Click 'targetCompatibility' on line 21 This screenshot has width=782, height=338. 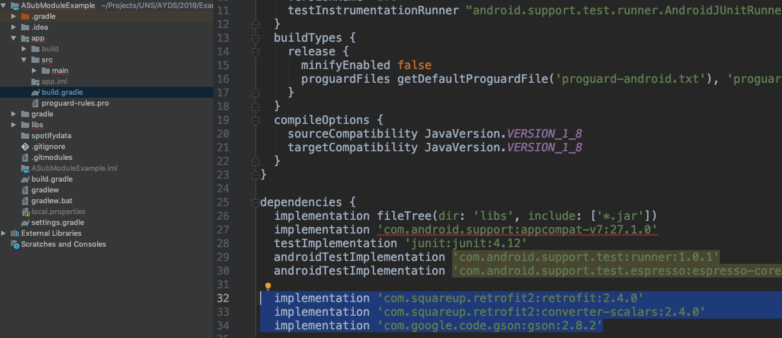click(353, 147)
